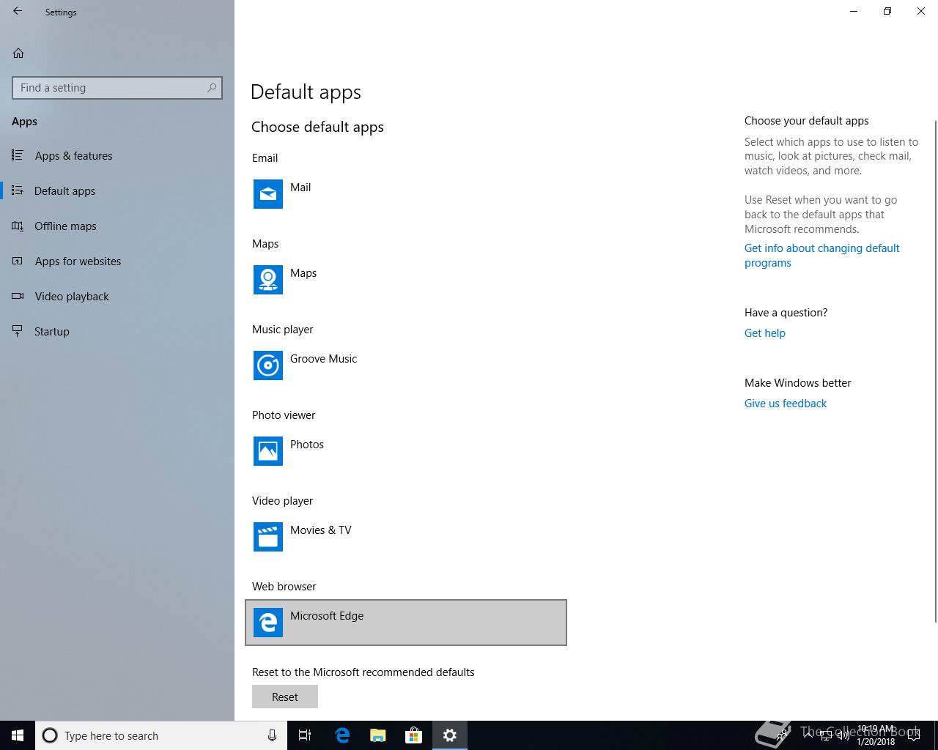
Task: Open Apps for websites settings
Action: coord(117,261)
